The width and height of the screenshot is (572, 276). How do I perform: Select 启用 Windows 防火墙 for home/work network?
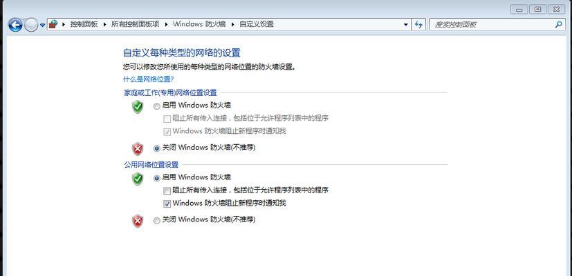pyautogui.click(x=156, y=106)
